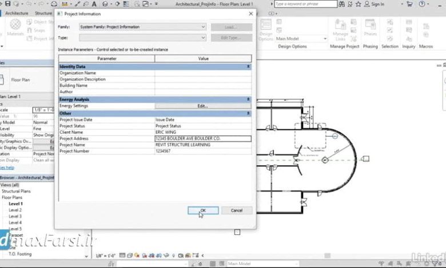Screen dimensions: 446x268
Task: Select Structural Plans in Project Browser
Action: tap(16, 191)
